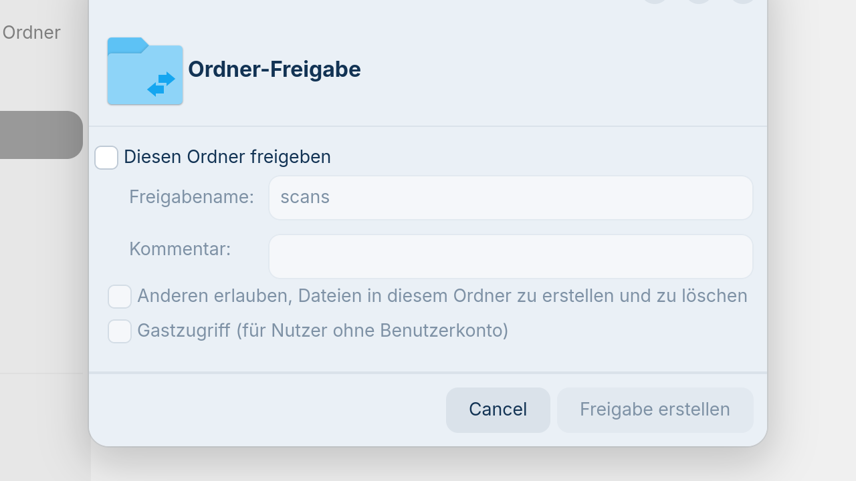Click the highlighted gray sidebar entry

(40, 135)
